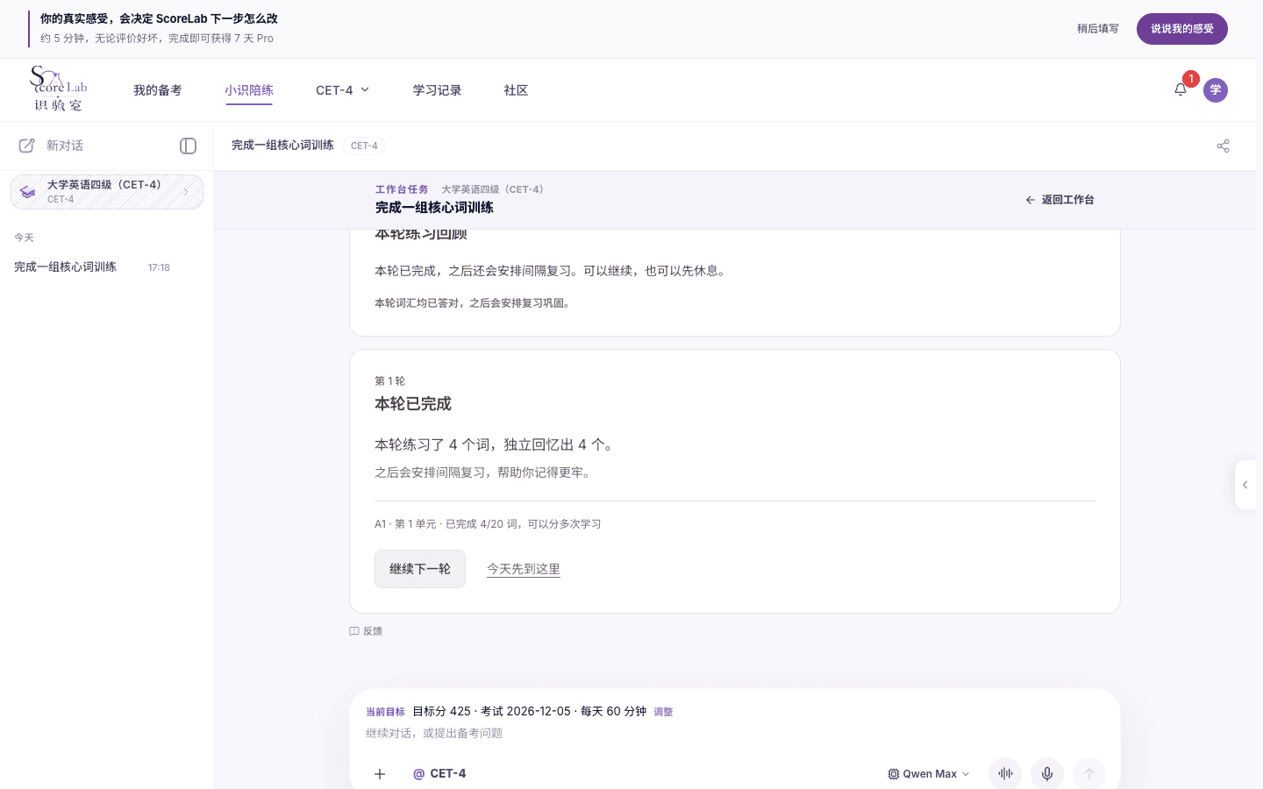Open the user avatar menu

[x=1216, y=90]
